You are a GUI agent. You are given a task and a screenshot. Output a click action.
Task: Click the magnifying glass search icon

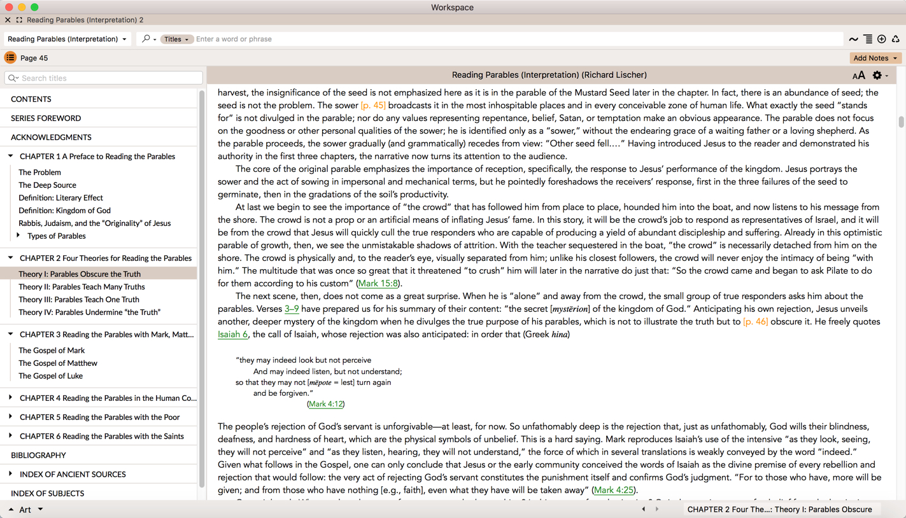pyautogui.click(x=146, y=39)
